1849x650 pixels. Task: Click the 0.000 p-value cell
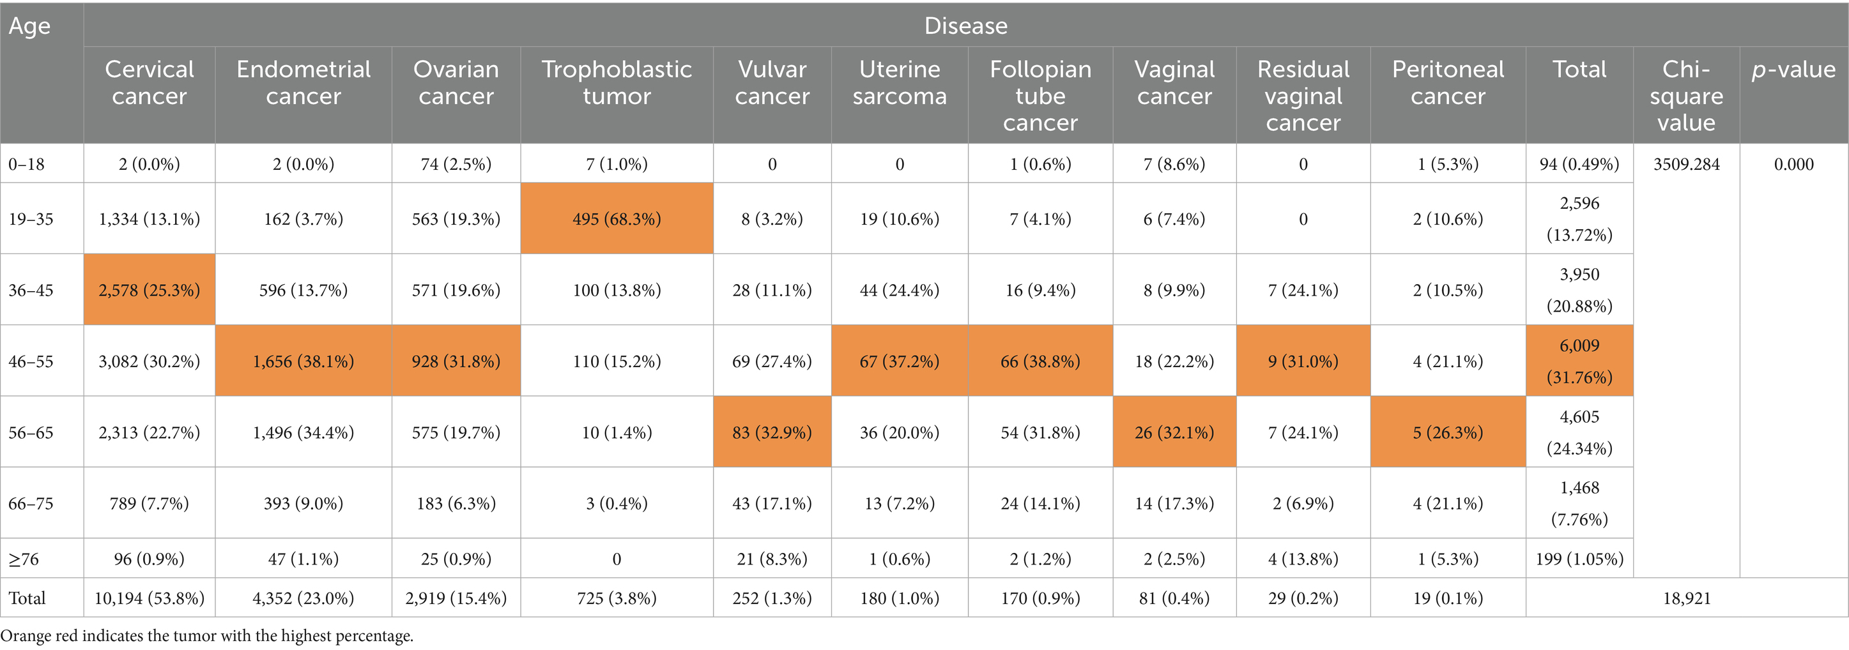click(x=1793, y=164)
